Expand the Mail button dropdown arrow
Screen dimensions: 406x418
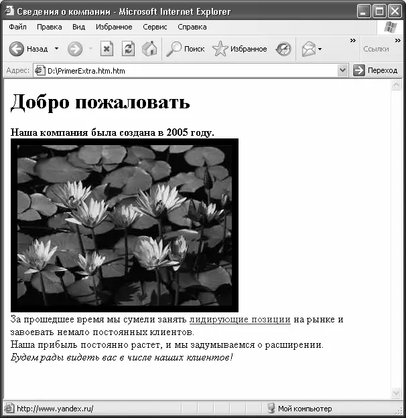[320, 49]
